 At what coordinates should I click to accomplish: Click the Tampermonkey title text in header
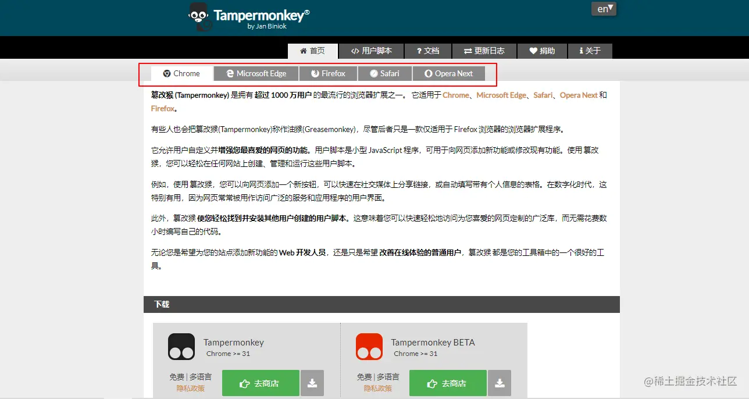pyautogui.click(x=261, y=15)
